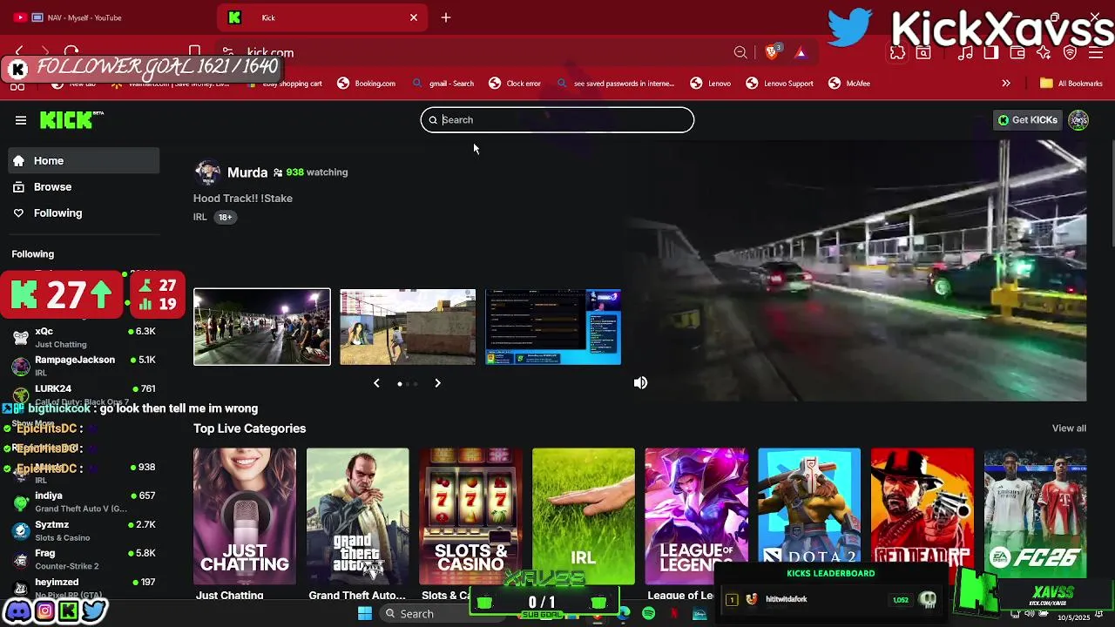1115x627 pixels.
Task: Click the Kick search input field
Action: coord(557,120)
